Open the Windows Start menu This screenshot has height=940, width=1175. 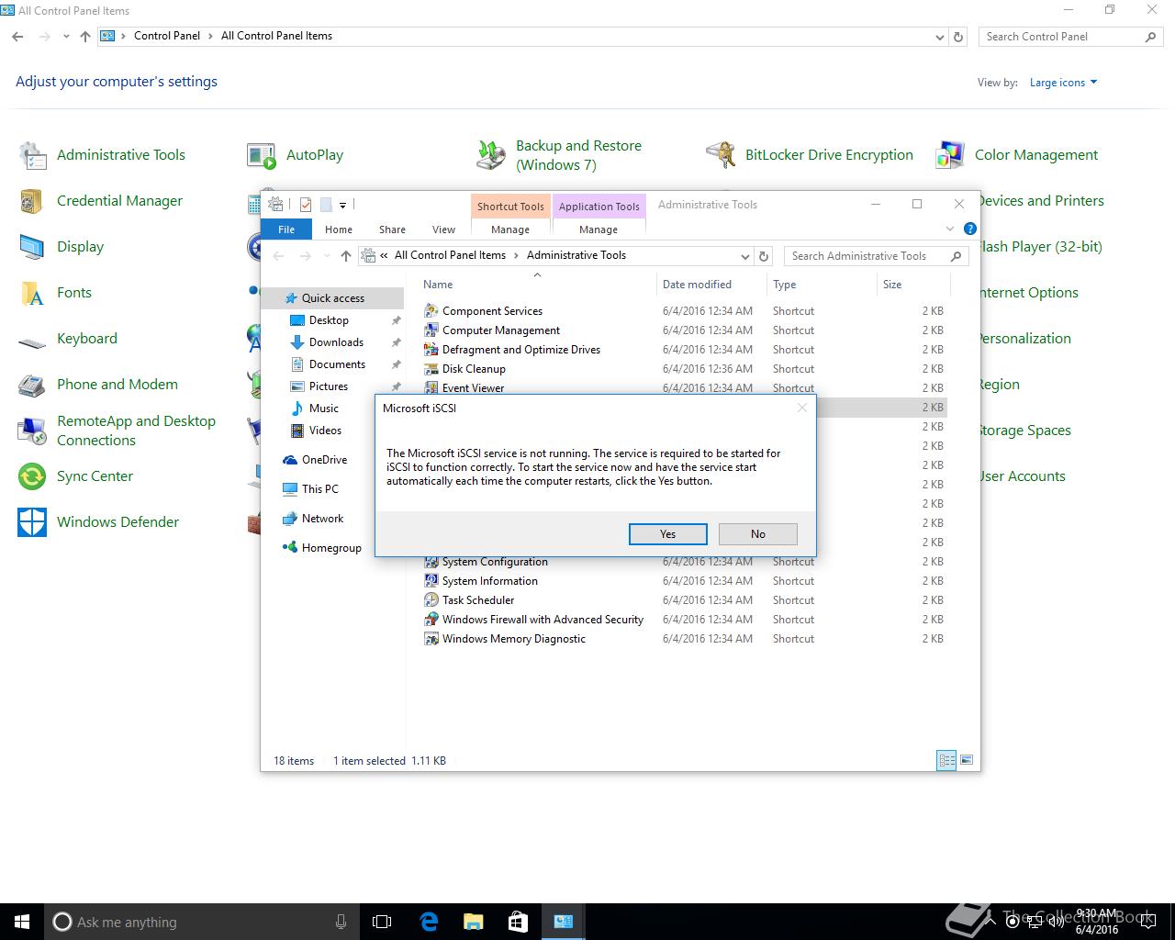[22, 922]
